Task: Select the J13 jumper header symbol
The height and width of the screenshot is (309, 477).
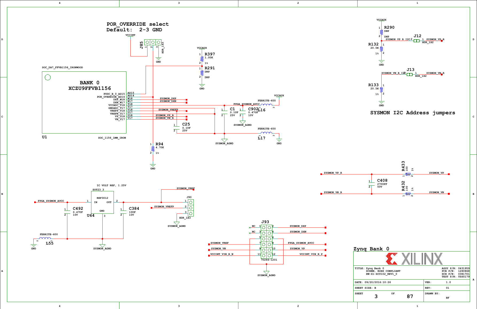Action: point(410,75)
